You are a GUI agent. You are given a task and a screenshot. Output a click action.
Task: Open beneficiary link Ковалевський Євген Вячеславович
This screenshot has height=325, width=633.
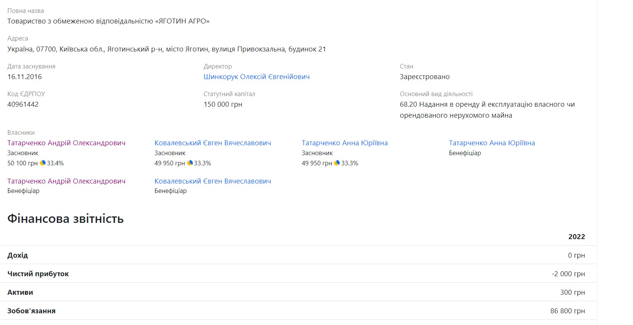point(212,181)
